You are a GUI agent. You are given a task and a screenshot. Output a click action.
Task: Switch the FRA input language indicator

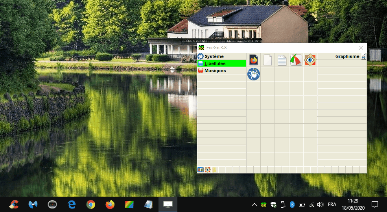pyautogui.click(x=332, y=205)
